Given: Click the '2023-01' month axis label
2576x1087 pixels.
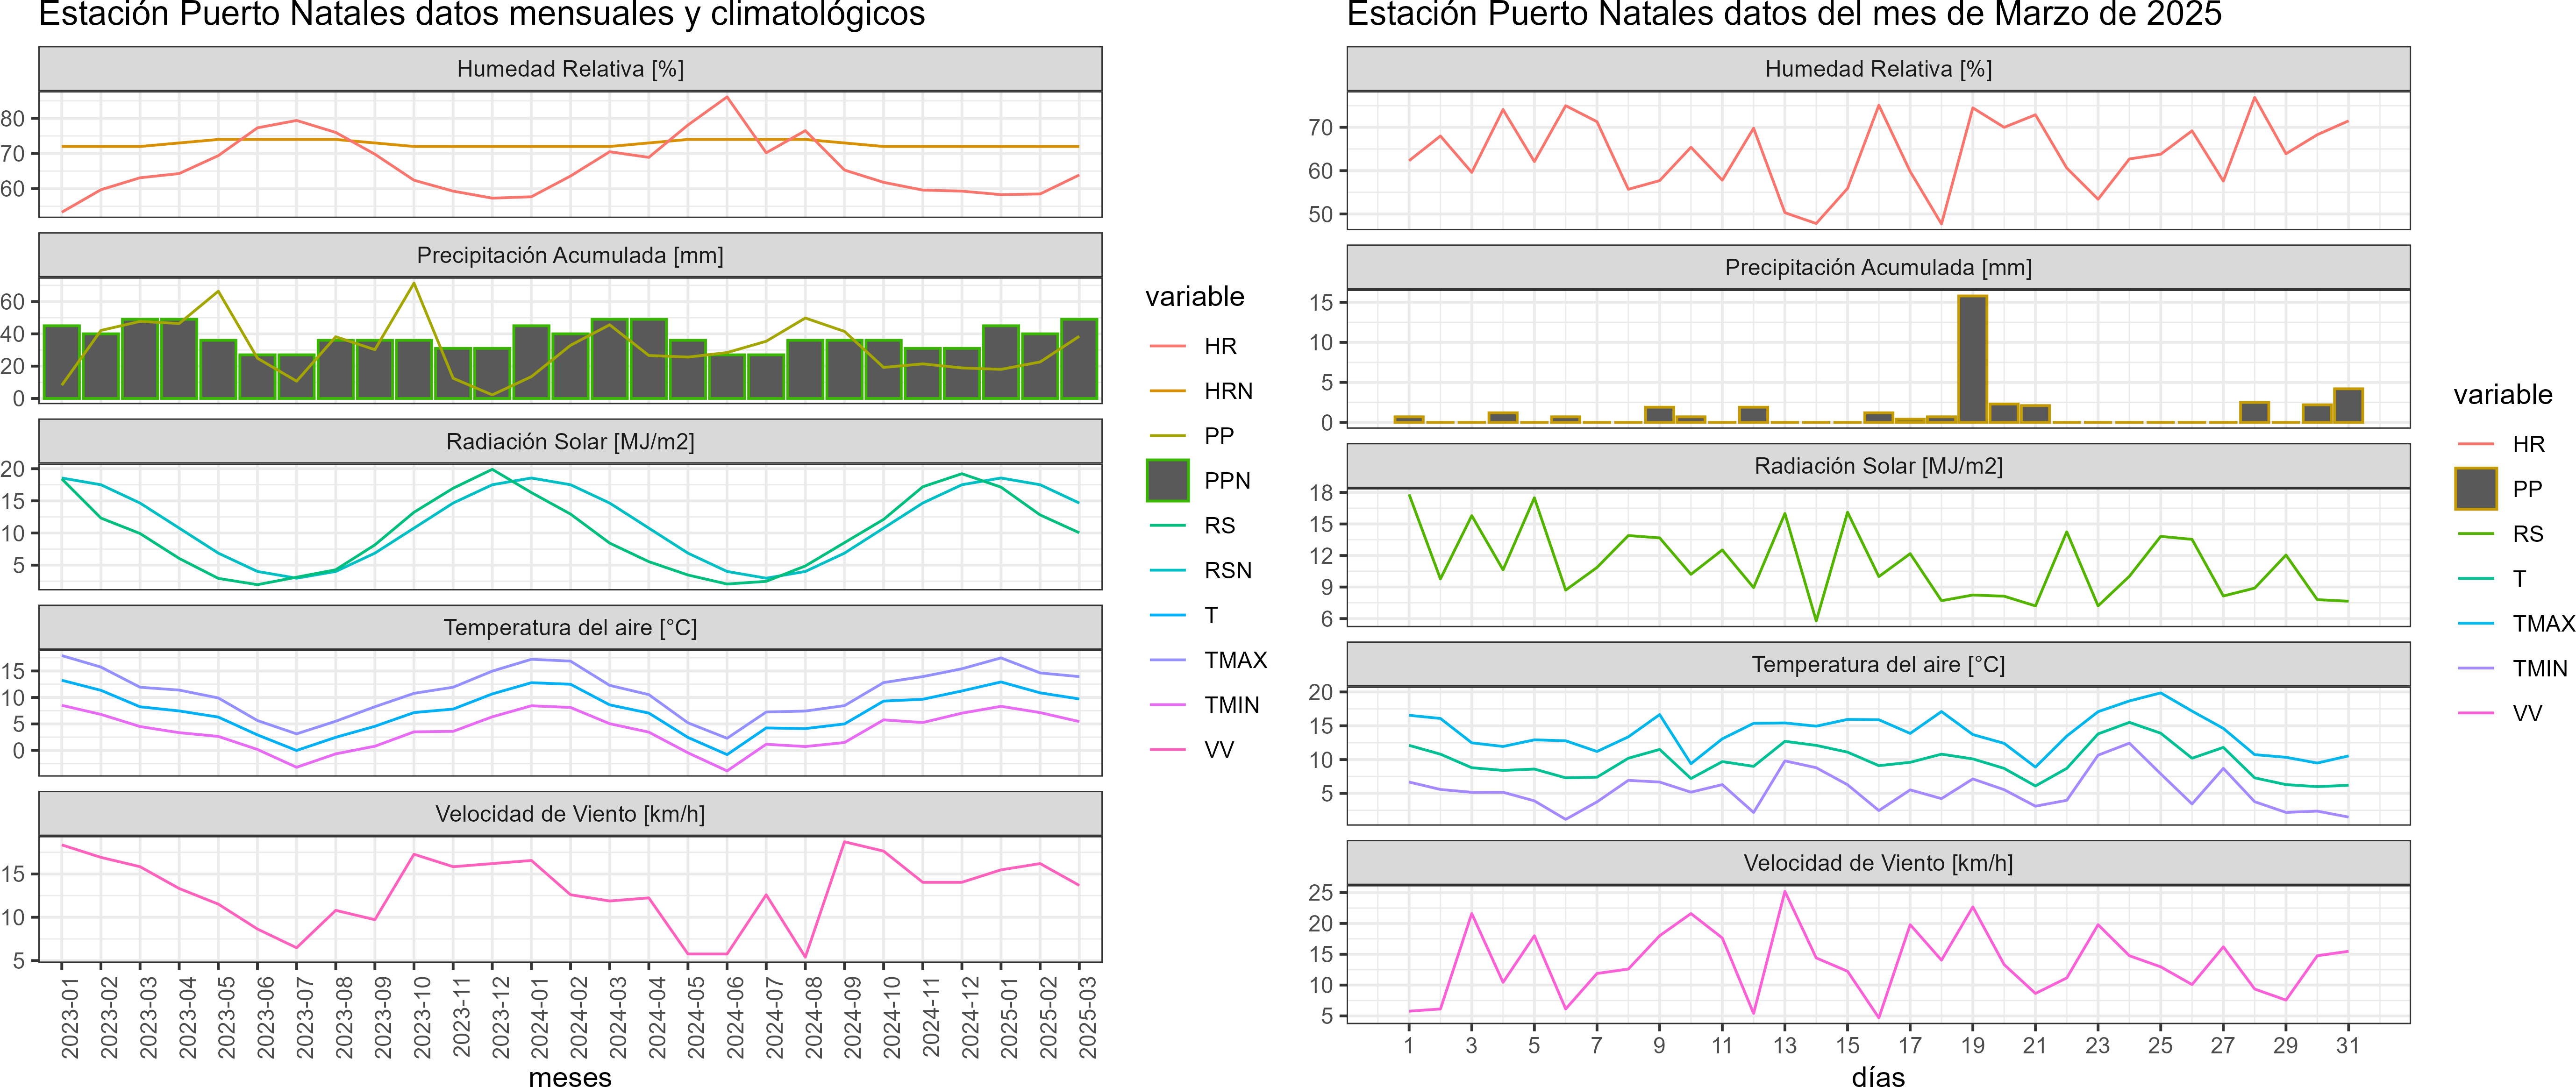Looking at the screenshot, I should [x=70, y=1018].
